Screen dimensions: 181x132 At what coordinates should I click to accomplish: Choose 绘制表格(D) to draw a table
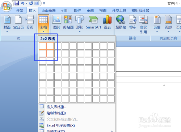point(77,113)
